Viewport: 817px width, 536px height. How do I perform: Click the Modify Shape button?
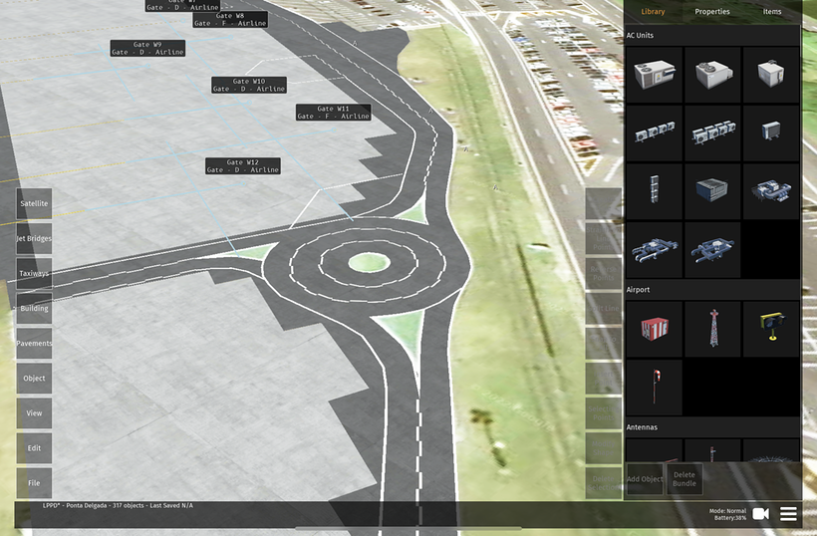[x=604, y=448]
